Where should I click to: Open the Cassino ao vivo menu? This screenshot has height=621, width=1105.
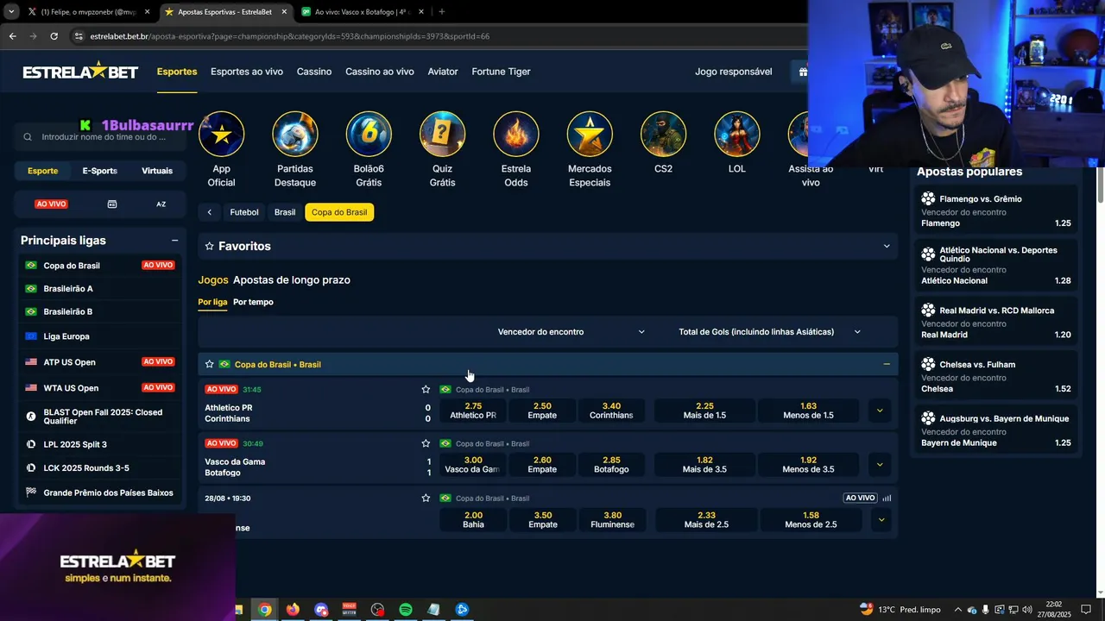pyautogui.click(x=380, y=72)
